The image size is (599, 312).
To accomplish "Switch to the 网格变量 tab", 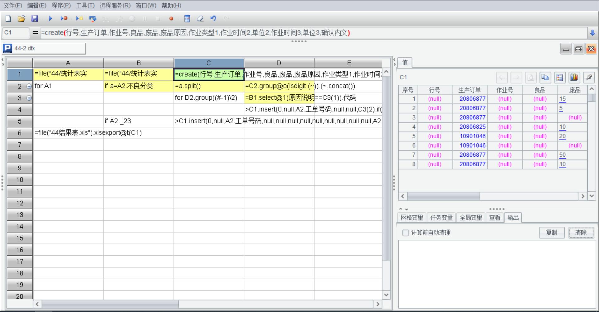I will coord(412,218).
